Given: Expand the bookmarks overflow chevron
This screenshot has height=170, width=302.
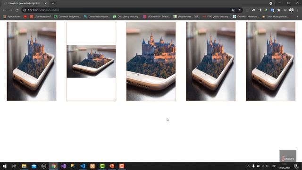Looking at the screenshot, I should tap(297, 17).
